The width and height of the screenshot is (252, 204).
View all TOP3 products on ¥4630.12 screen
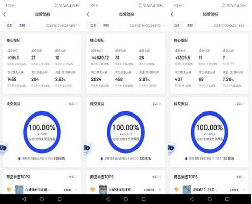pyautogui.click(x=156, y=177)
